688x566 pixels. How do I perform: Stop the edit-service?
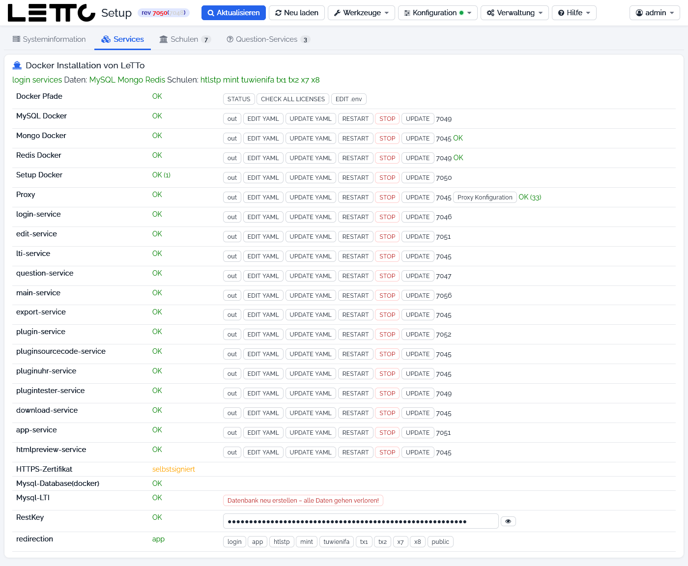pos(387,237)
